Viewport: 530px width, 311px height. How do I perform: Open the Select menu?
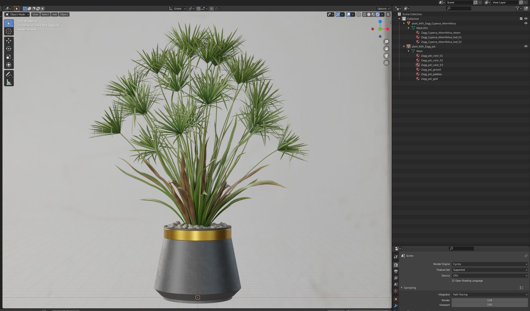click(45, 14)
